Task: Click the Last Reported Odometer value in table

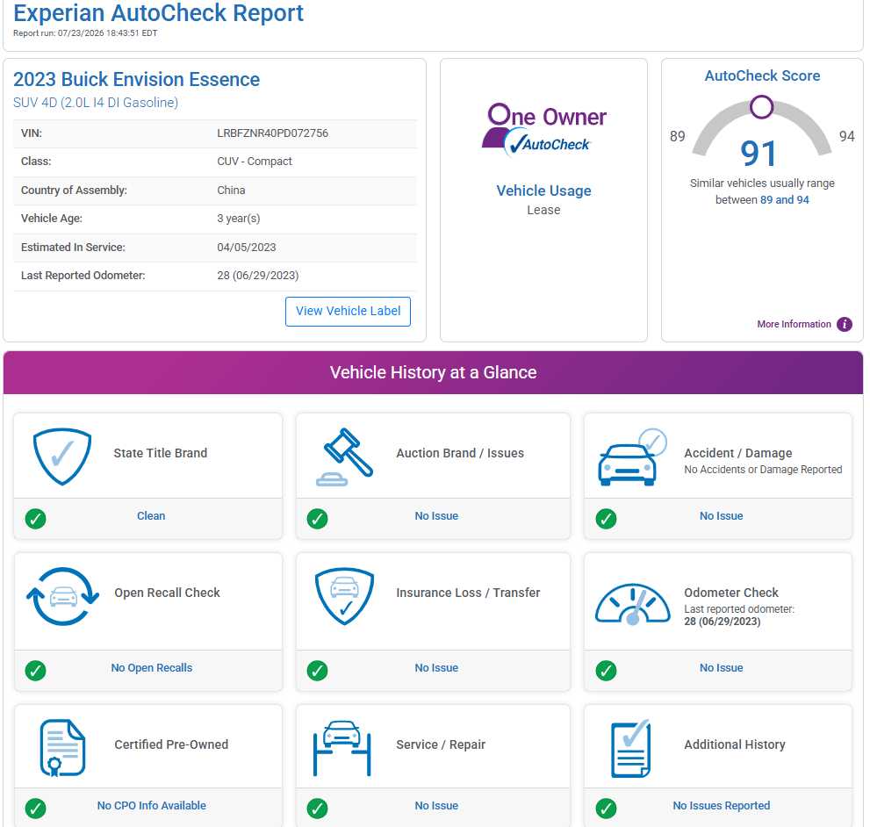Action: point(258,276)
